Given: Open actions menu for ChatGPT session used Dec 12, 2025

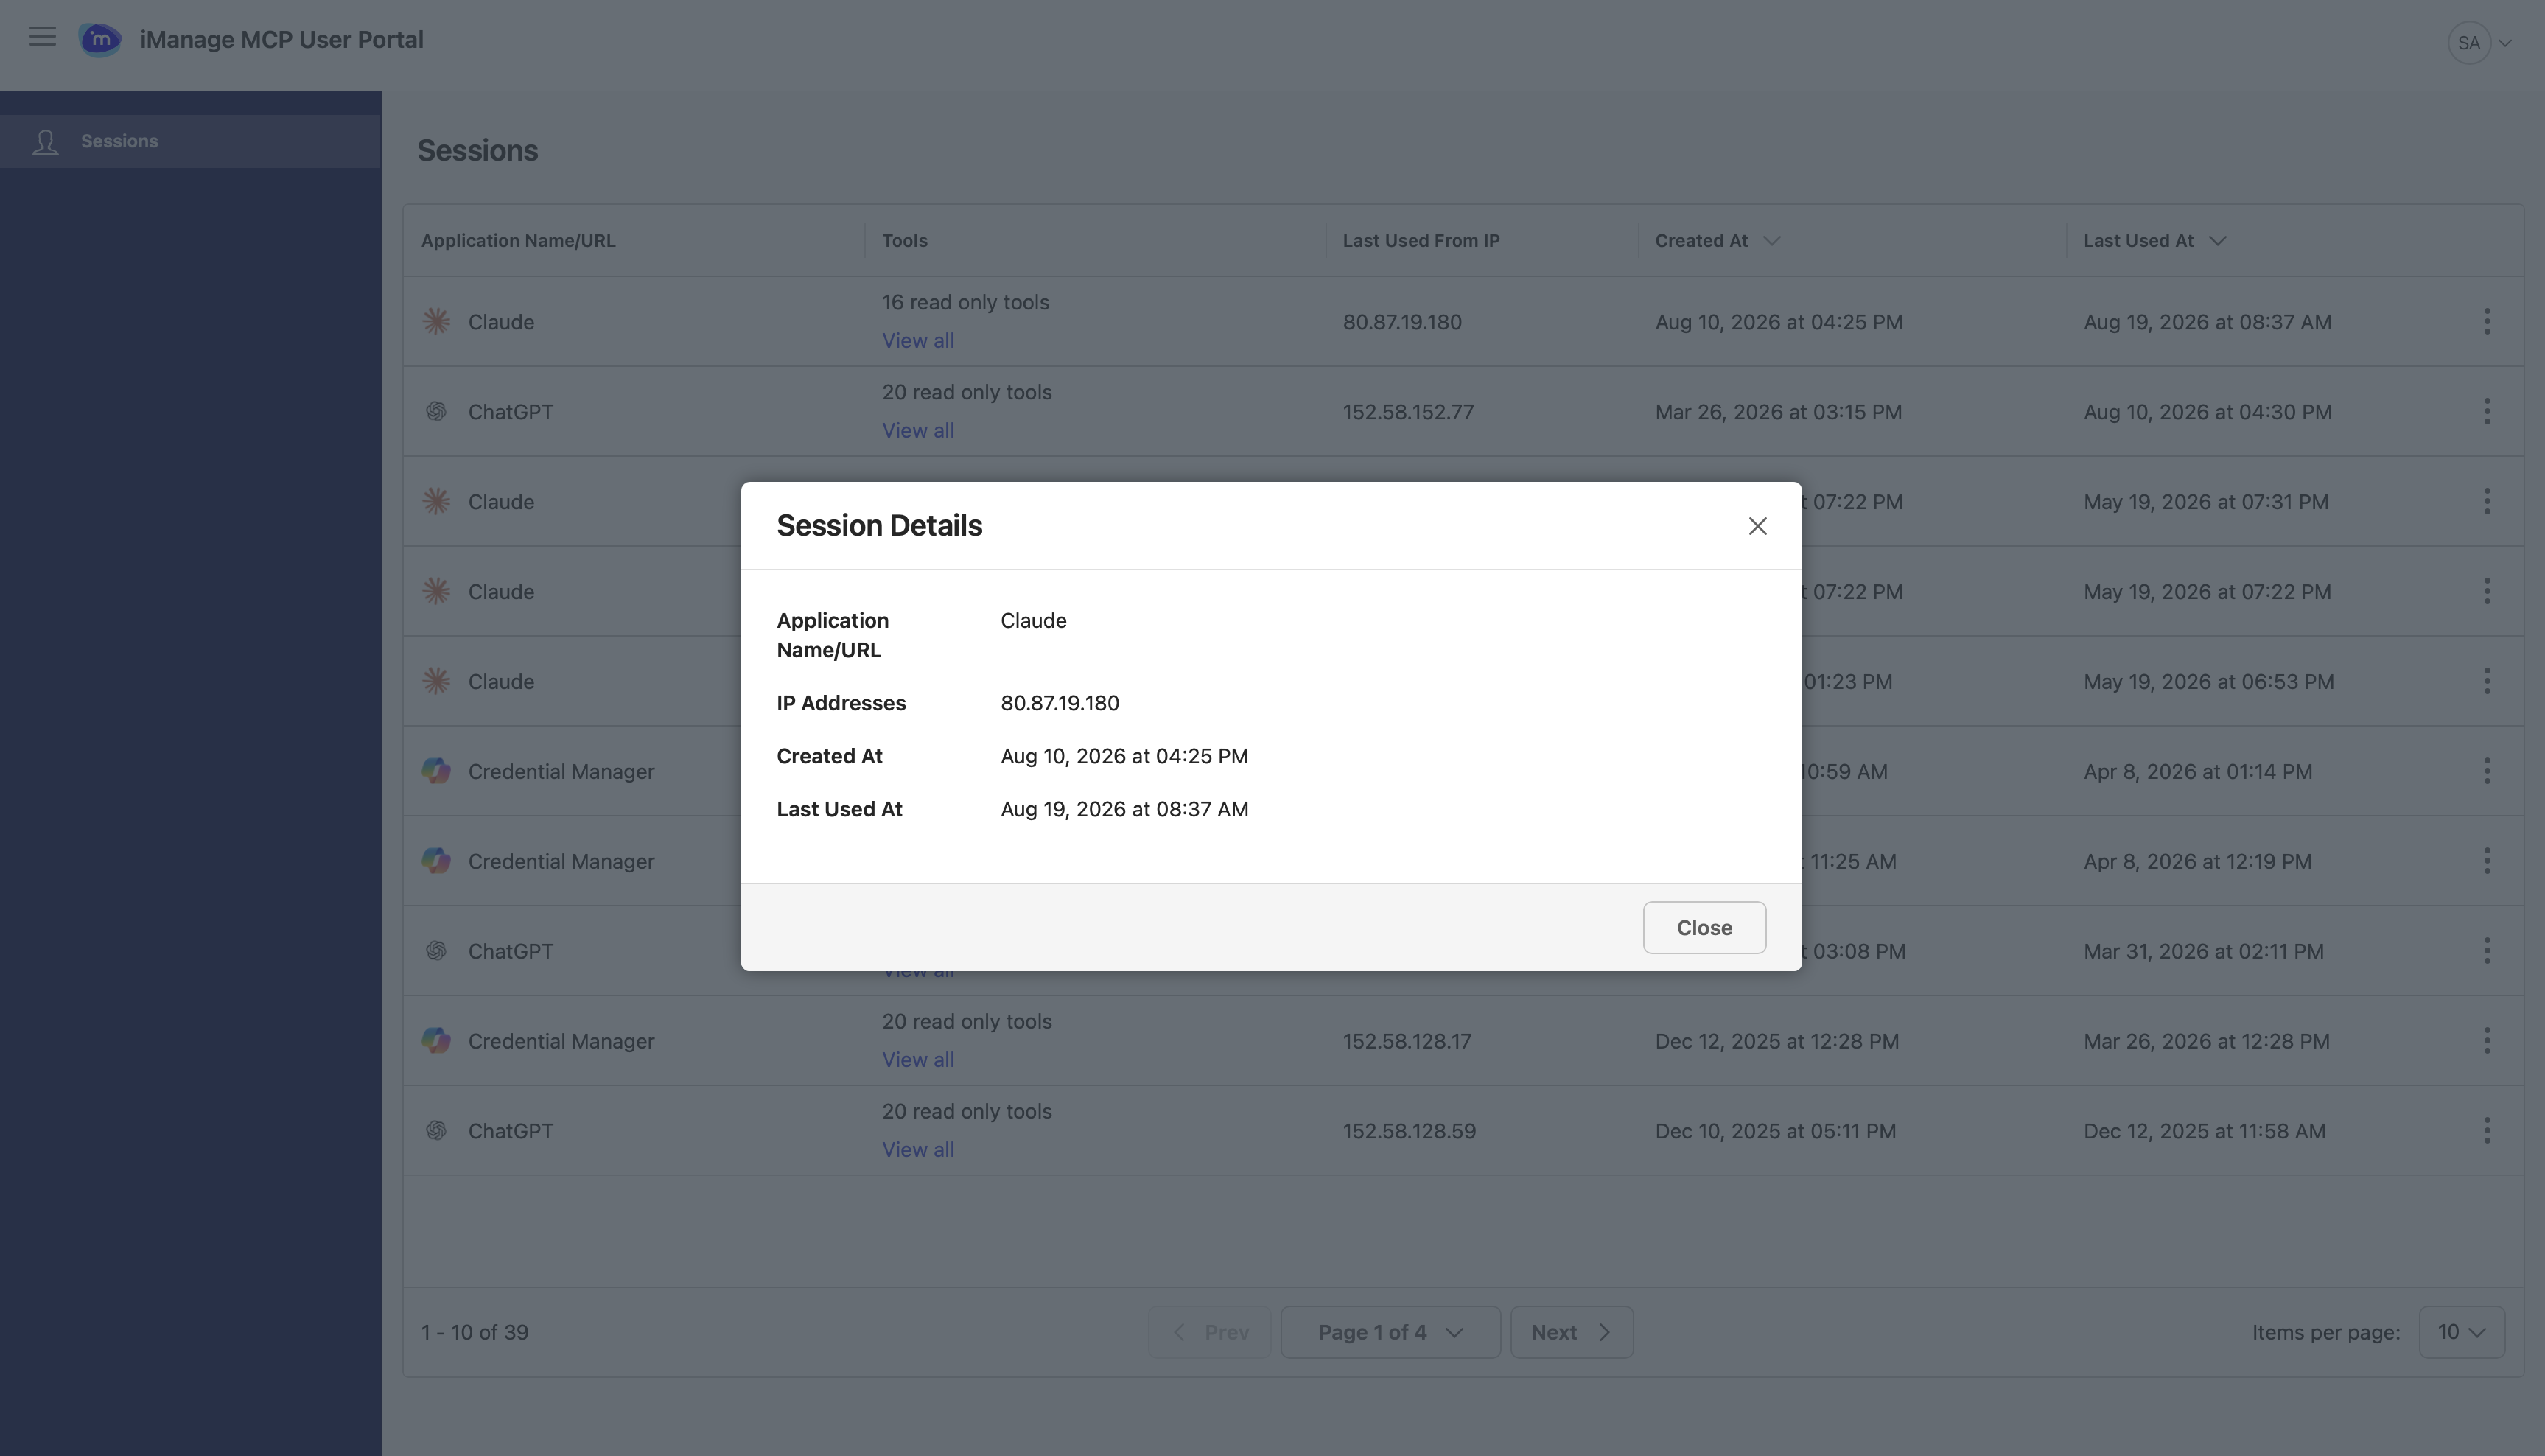Looking at the screenshot, I should pos(2486,1132).
